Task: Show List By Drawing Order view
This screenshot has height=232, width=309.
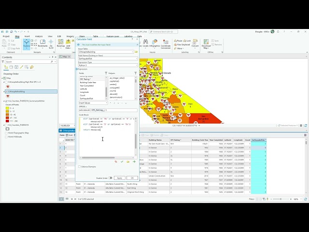Action: [x=6, y=67]
